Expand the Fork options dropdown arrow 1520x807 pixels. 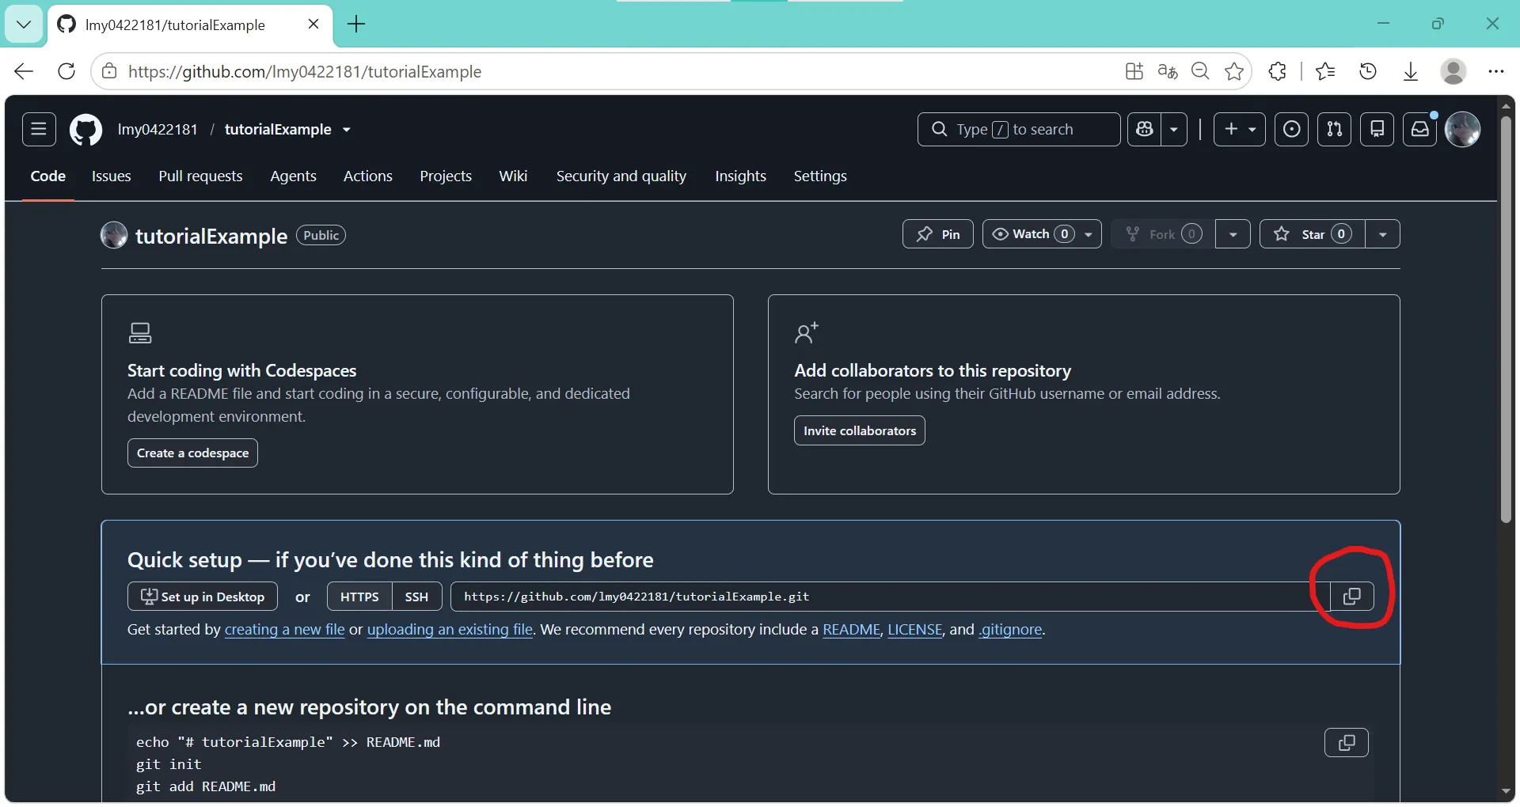pyautogui.click(x=1233, y=234)
